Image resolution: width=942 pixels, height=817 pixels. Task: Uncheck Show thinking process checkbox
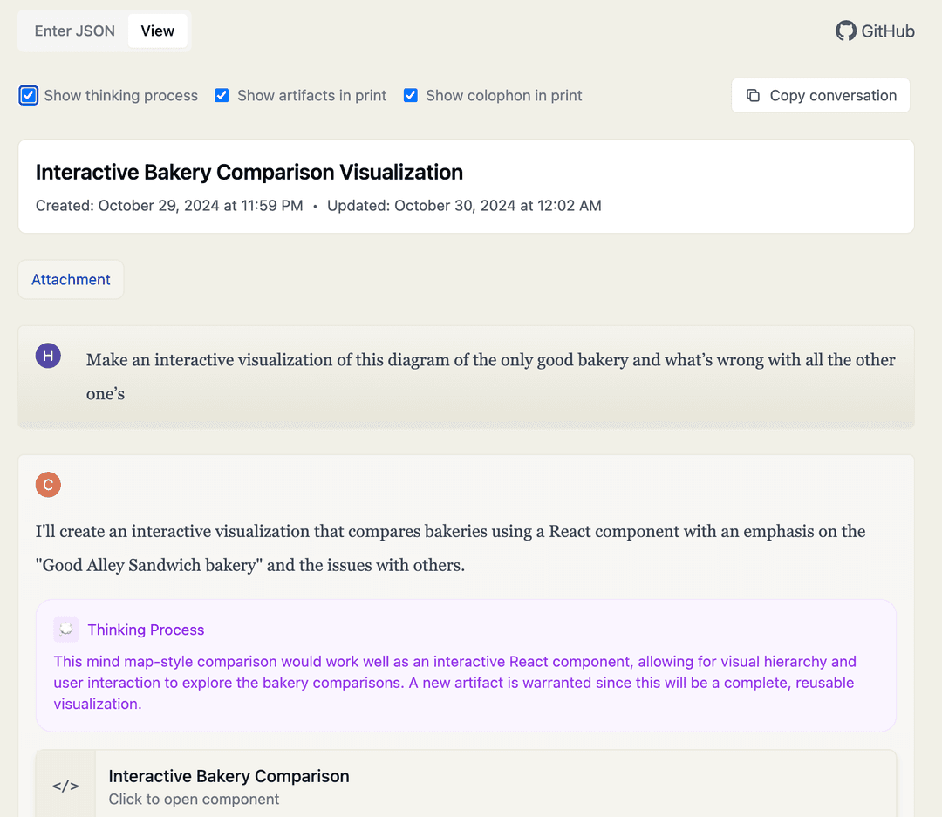(28, 96)
